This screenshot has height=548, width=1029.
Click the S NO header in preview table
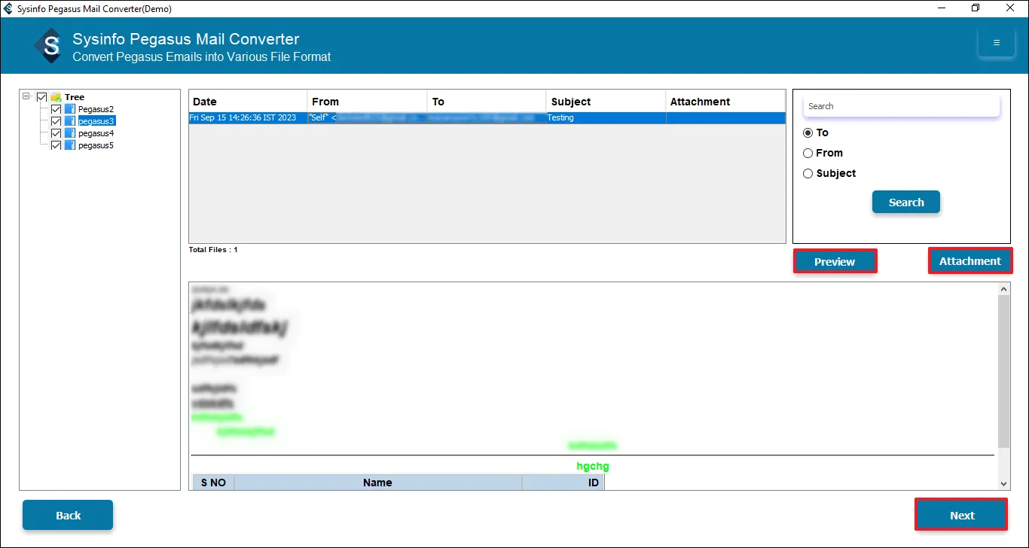tap(213, 483)
